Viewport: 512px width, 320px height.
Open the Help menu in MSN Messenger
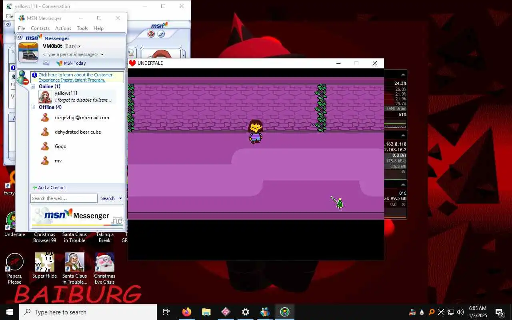98,28
